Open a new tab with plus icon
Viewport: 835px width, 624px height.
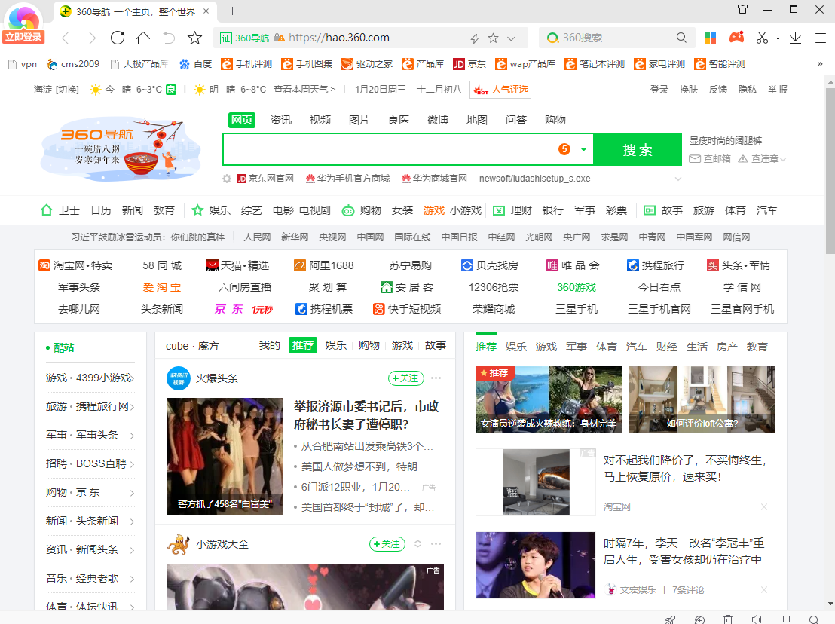coord(232,11)
